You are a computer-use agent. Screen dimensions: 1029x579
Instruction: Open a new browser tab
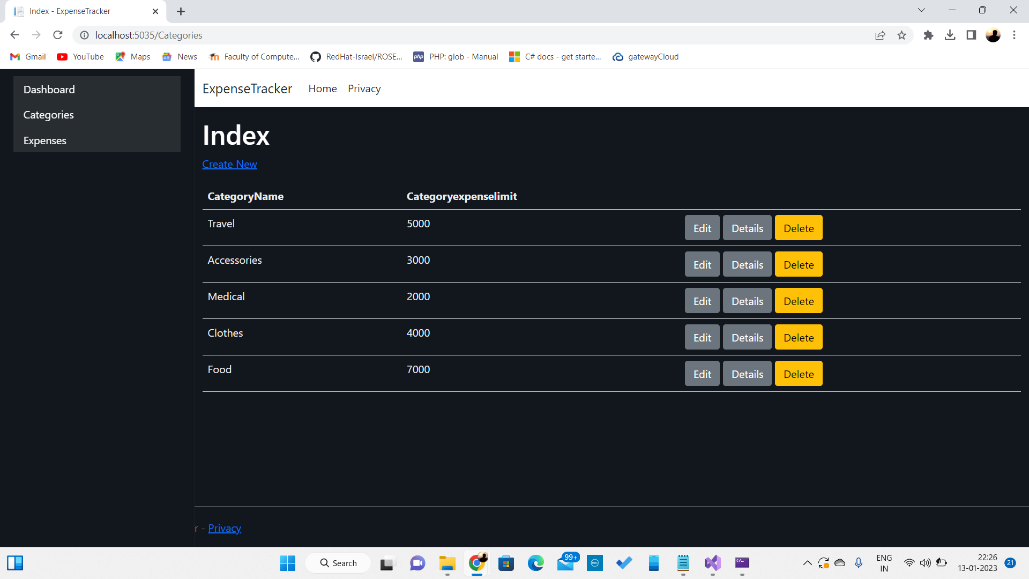click(x=181, y=11)
